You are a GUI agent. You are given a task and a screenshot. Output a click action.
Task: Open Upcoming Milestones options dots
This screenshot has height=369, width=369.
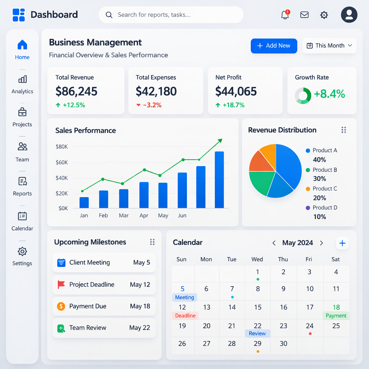152,242
